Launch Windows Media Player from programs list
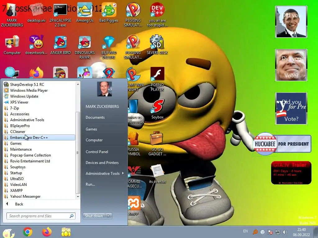 pos(39,90)
